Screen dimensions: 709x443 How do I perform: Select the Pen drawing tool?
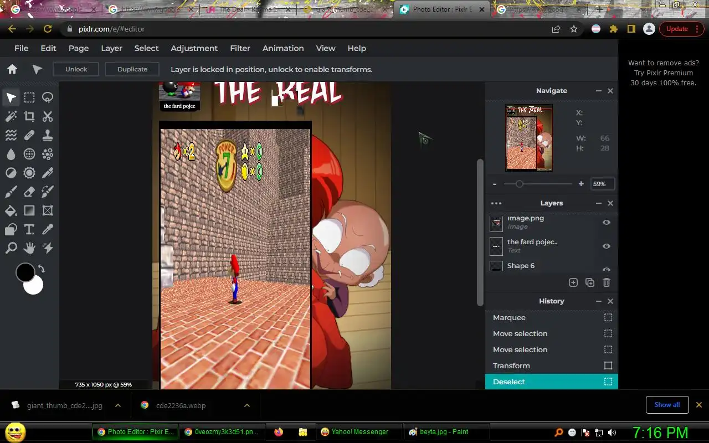[48, 173]
